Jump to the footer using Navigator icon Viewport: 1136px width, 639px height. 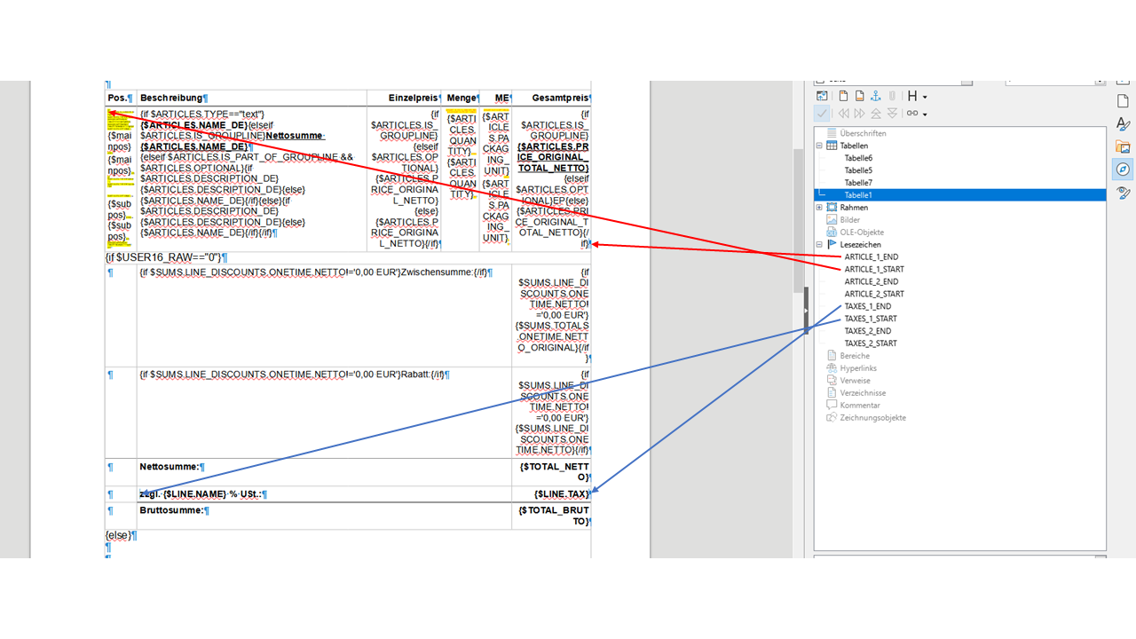tap(859, 96)
